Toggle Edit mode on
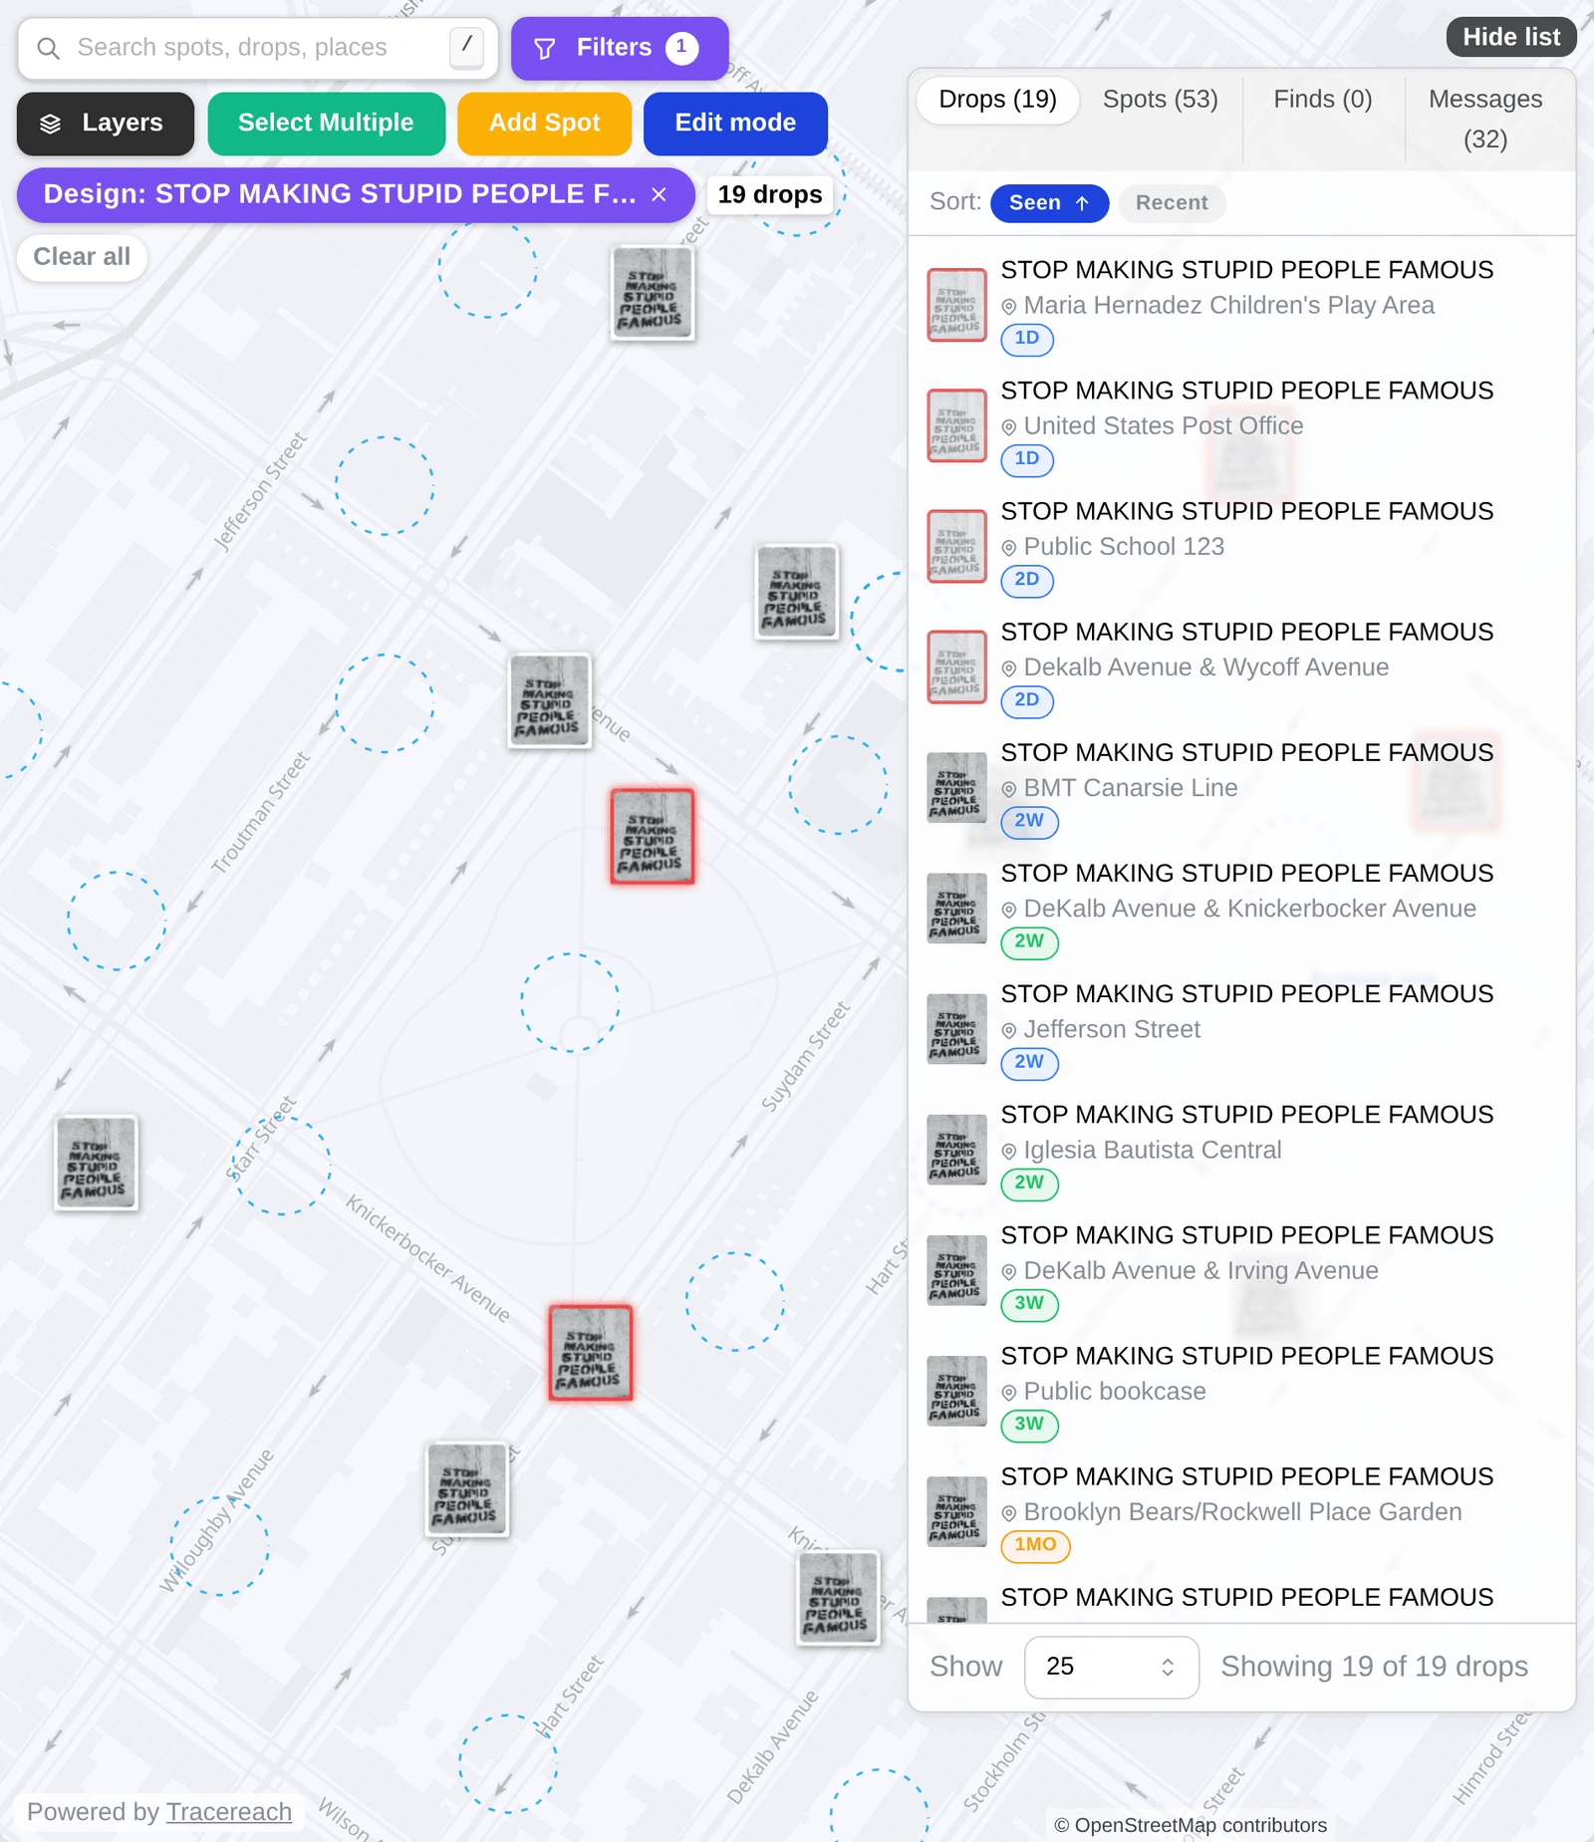Image resolution: width=1594 pixels, height=1842 pixels. click(x=735, y=124)
